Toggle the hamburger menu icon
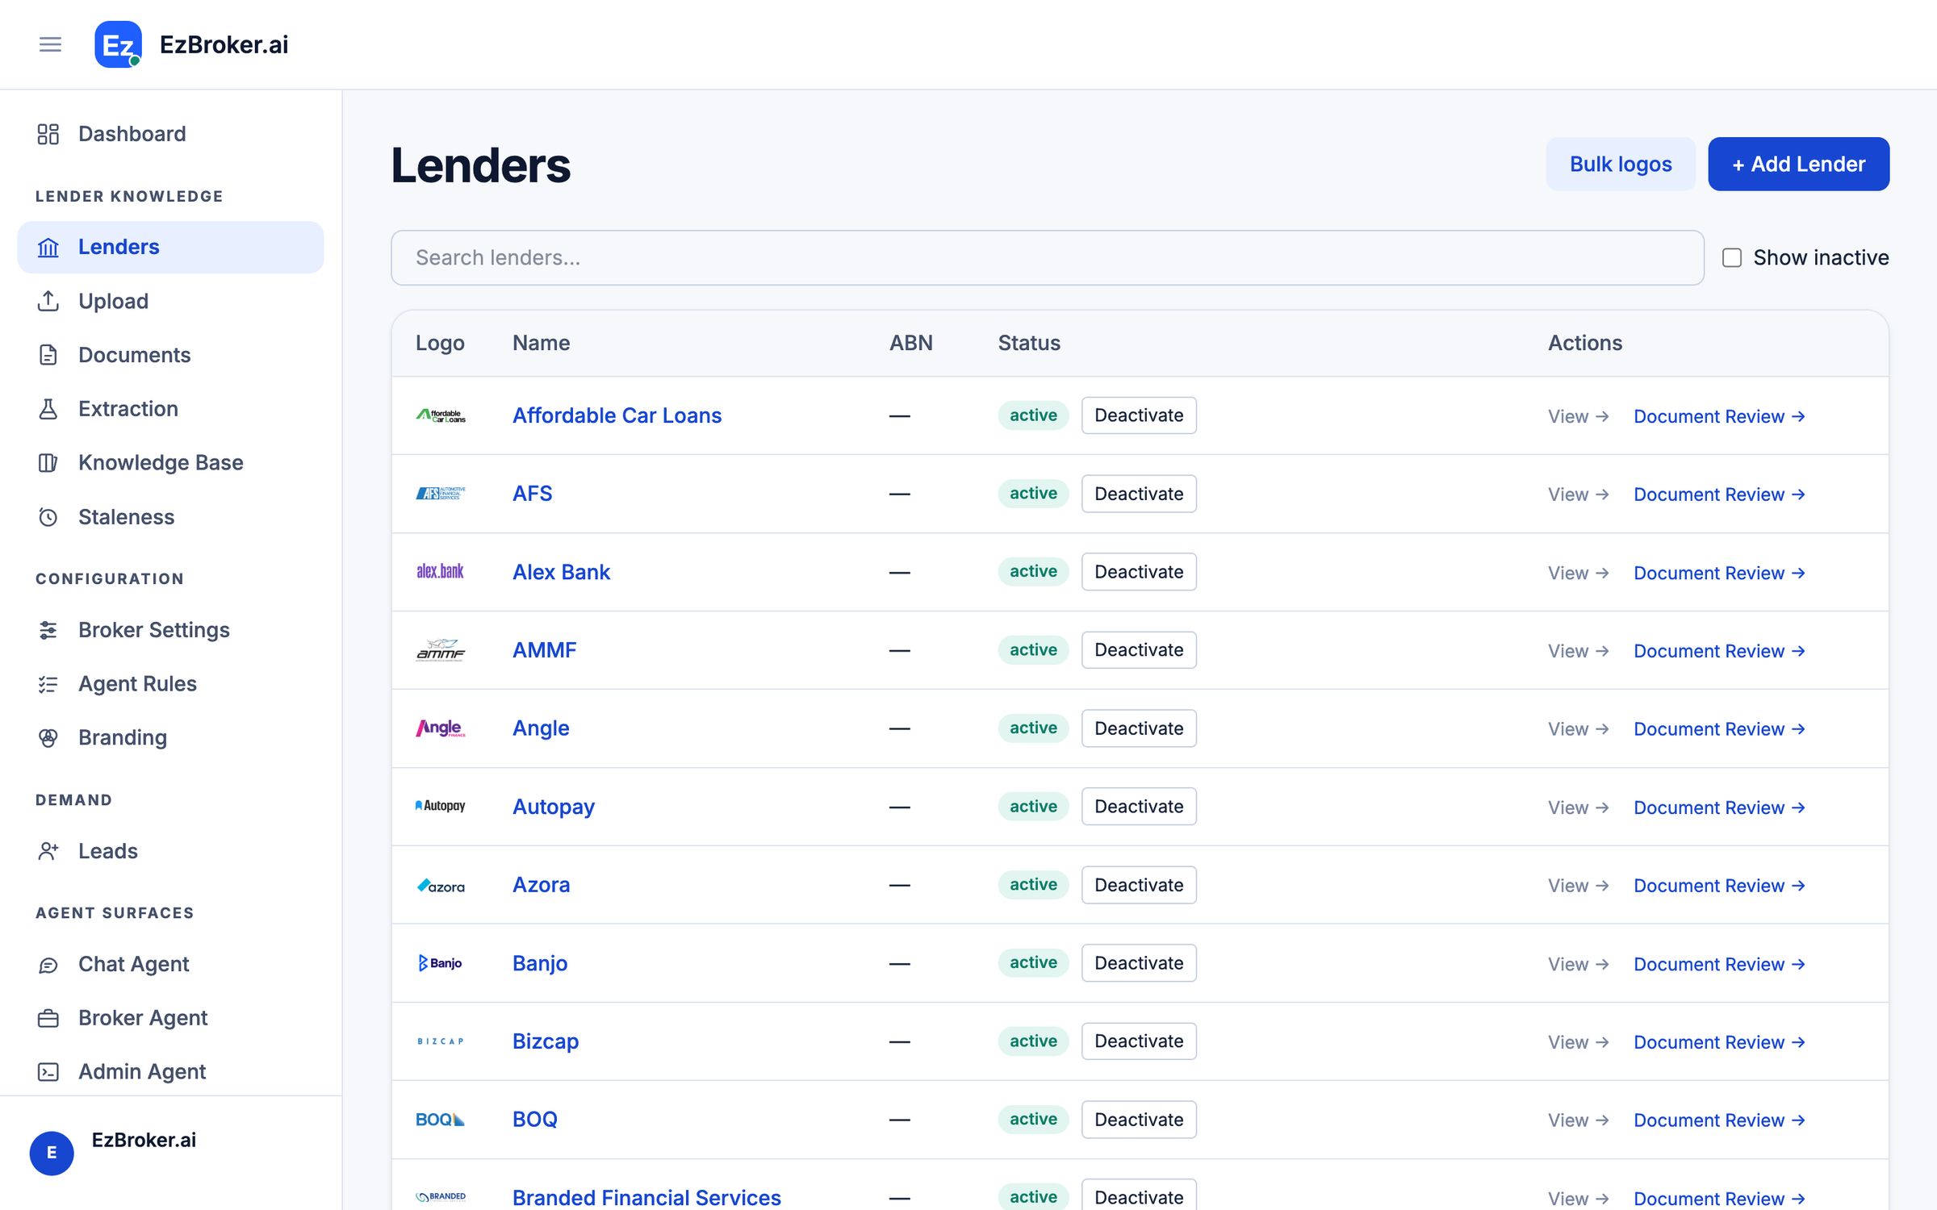The width and height of the screenshot is (1937, 1210). point(50,44)
